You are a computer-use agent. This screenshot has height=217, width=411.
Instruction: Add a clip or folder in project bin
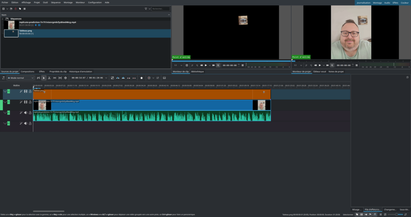[3, 9]
